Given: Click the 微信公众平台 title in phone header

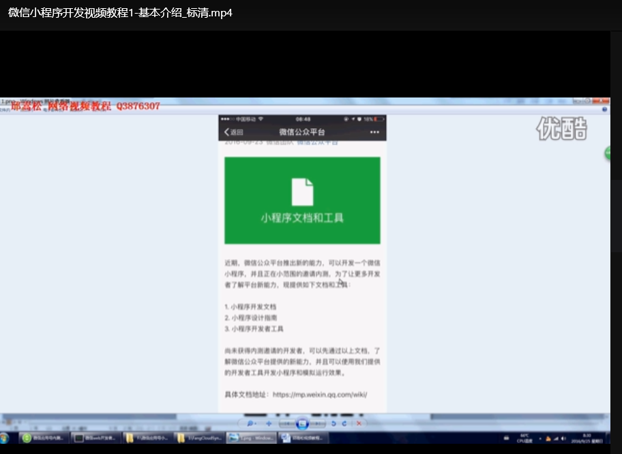Looking at the screenshot, I should (x=302, y=132).
